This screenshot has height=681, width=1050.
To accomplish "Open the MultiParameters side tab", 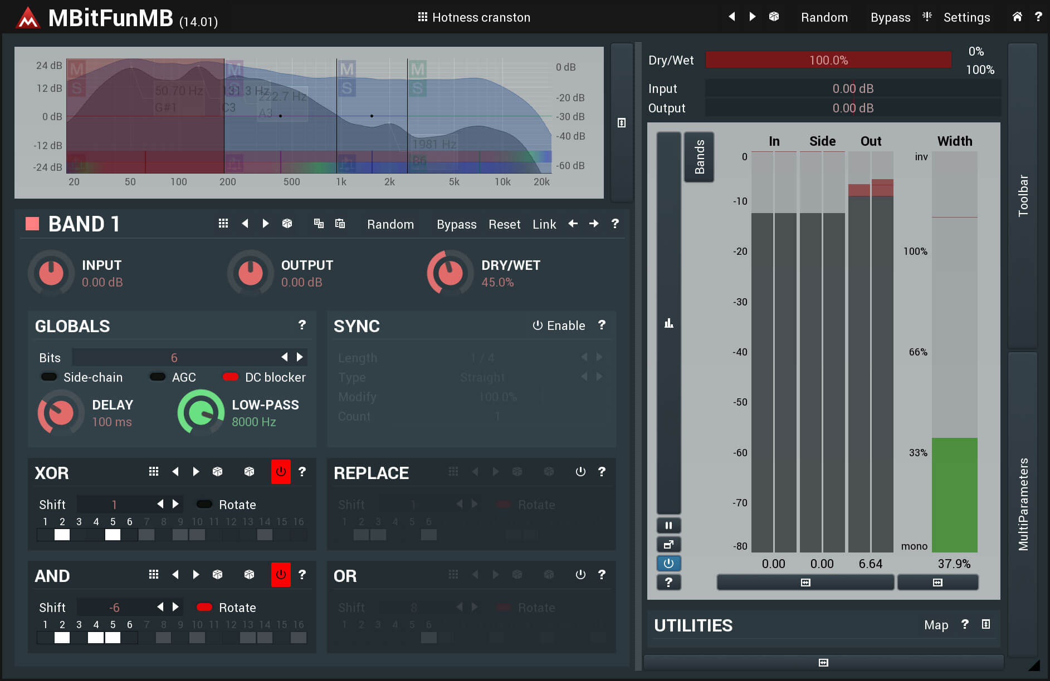I will [x=1023, y=504].
